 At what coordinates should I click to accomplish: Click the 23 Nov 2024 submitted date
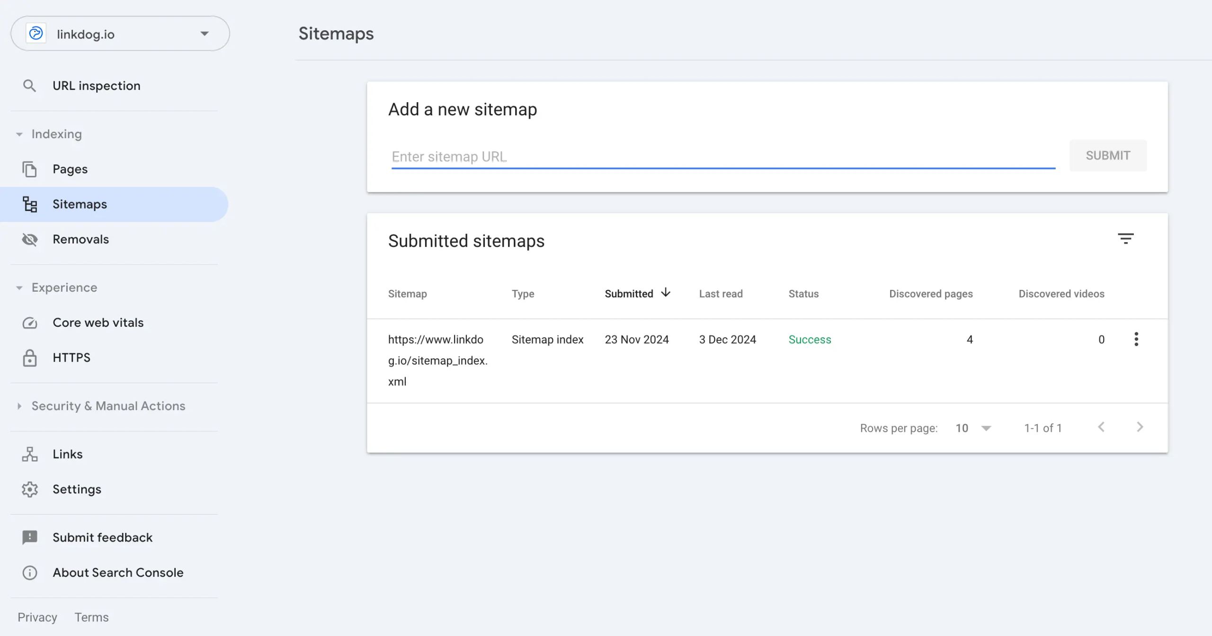click(637, 340)
